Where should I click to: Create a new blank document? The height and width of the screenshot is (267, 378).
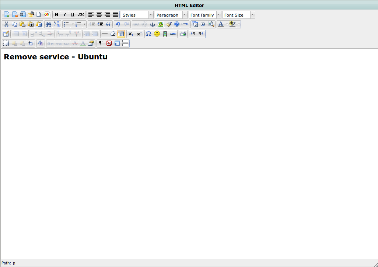39,15
